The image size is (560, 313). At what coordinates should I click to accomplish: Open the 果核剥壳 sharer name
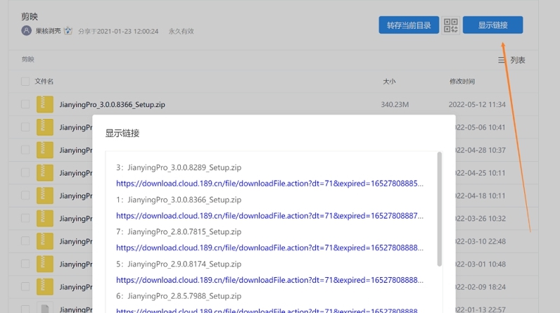(48, 31)
